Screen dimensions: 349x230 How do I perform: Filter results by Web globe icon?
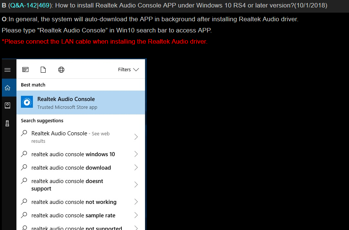(x=61, y=70)
